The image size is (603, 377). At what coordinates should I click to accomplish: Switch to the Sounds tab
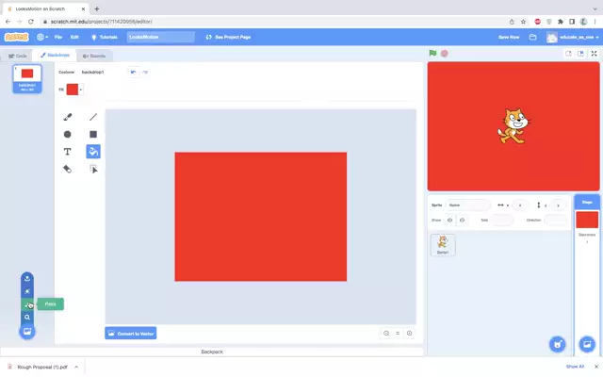(x=94, y=56)
